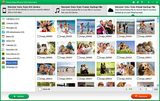The height and width of the screenshot is (101, 160).
Task: Select the Messages icon in sidebar
Action: (3, 28)
